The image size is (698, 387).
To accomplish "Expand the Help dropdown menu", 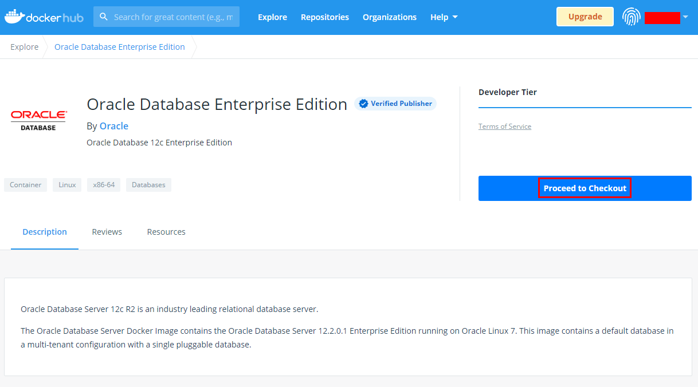I will coord(444,17).
